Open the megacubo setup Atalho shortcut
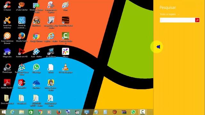 click(51, 22)
